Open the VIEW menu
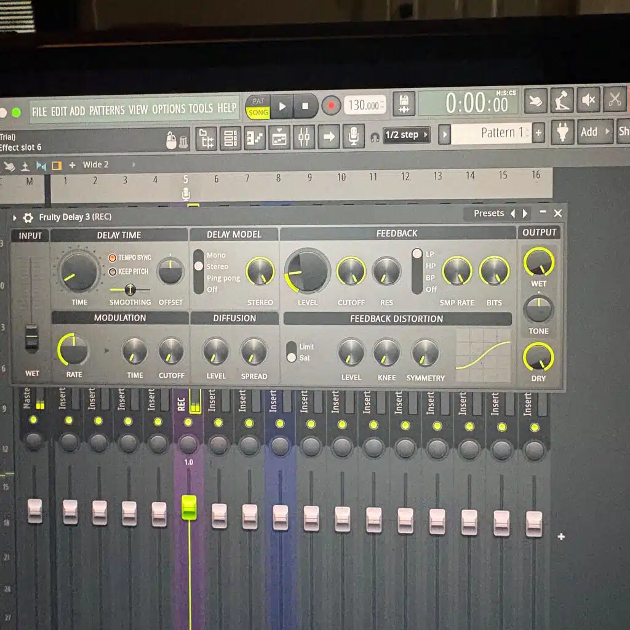Image resolution: width=630 pixels, height=630 pixels. [x=138, y=110]
